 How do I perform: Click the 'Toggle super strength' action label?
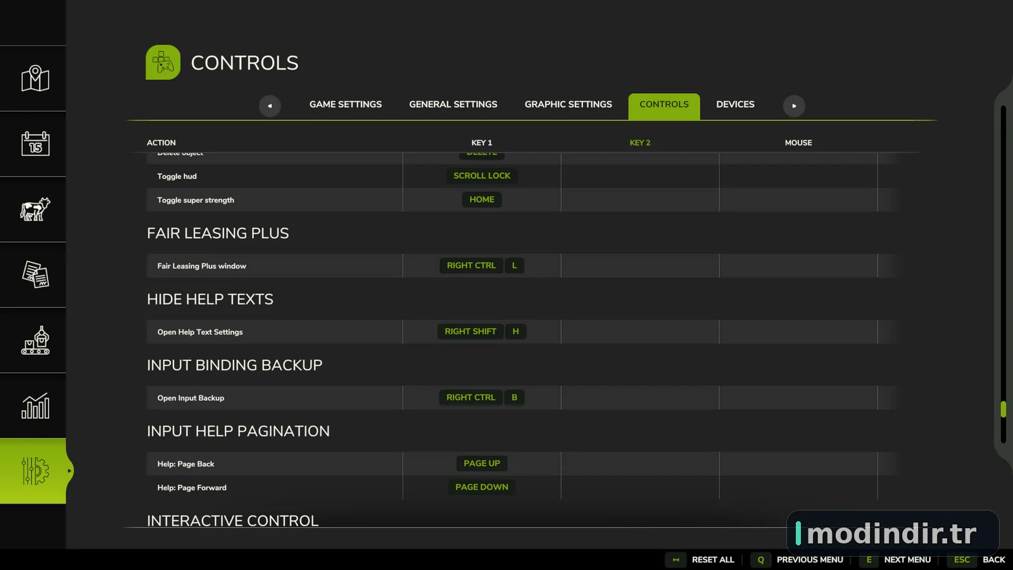coord(196,200)
